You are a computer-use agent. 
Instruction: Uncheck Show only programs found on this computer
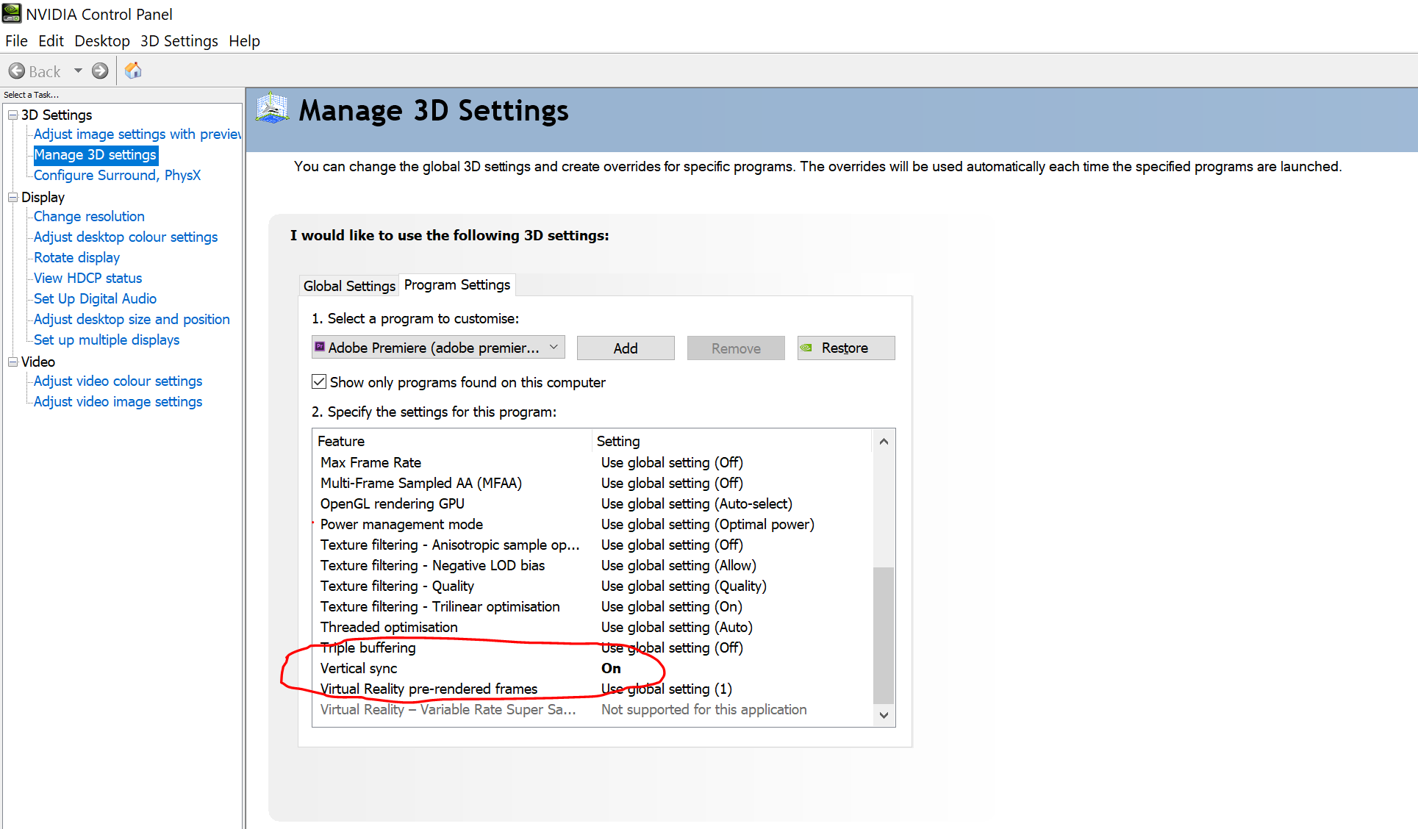click(x=319, y=381)
